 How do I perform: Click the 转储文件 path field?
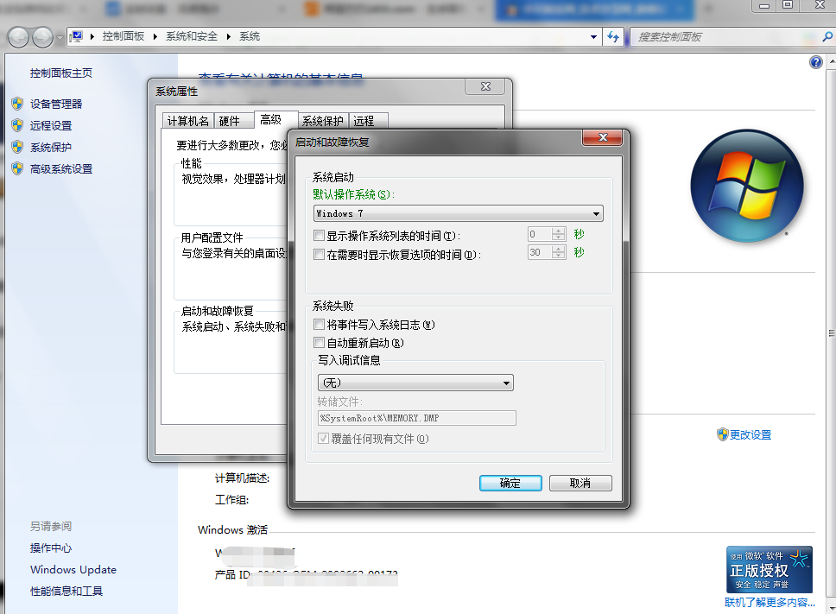coord(417,418)
